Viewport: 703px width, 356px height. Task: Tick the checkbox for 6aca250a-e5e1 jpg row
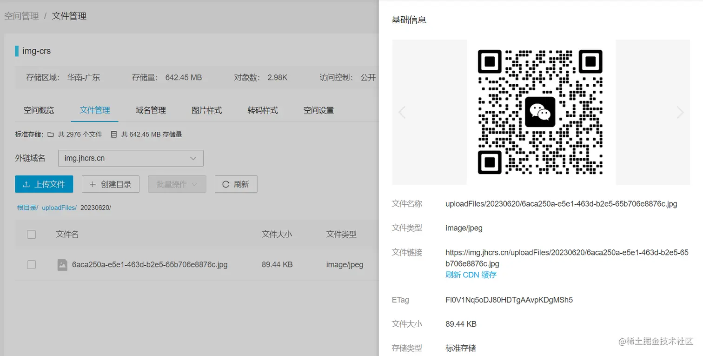click(x=32, y=265)
